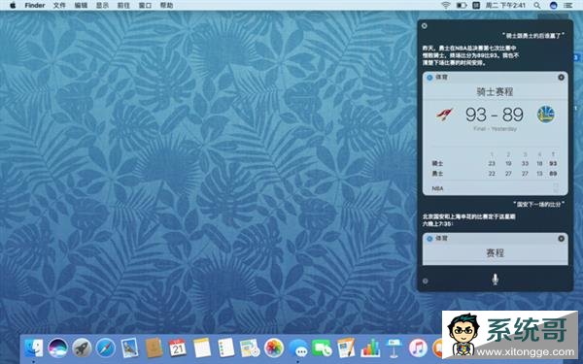This screenshot has height=364, width=583.
Task: Click Final - Yesterday status text
Action: [495, 129]
